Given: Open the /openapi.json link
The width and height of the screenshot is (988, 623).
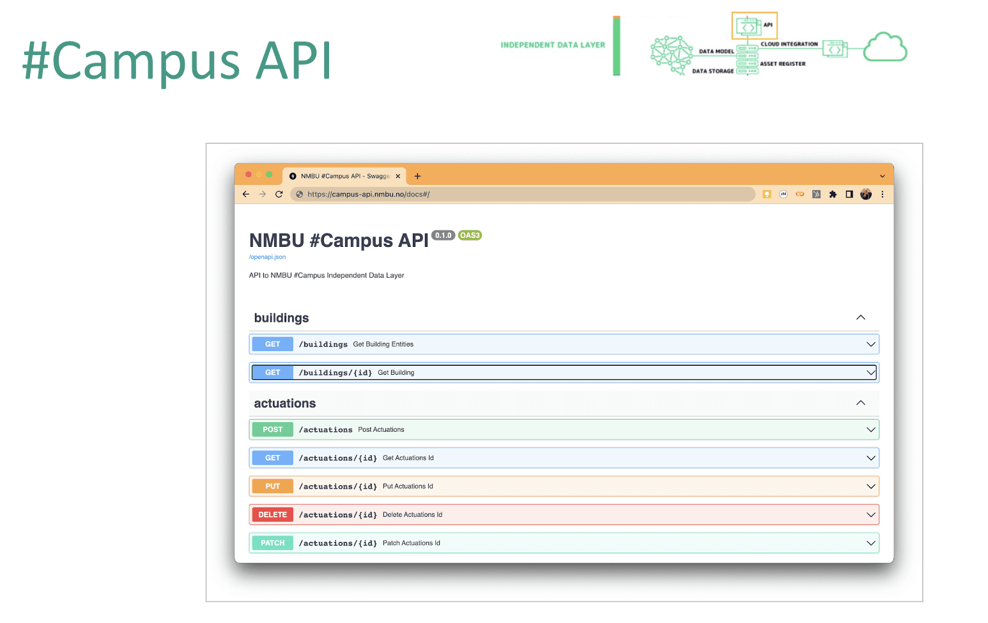Looking at the screenshot, I should pyautogui.click(x=267, y=257).
